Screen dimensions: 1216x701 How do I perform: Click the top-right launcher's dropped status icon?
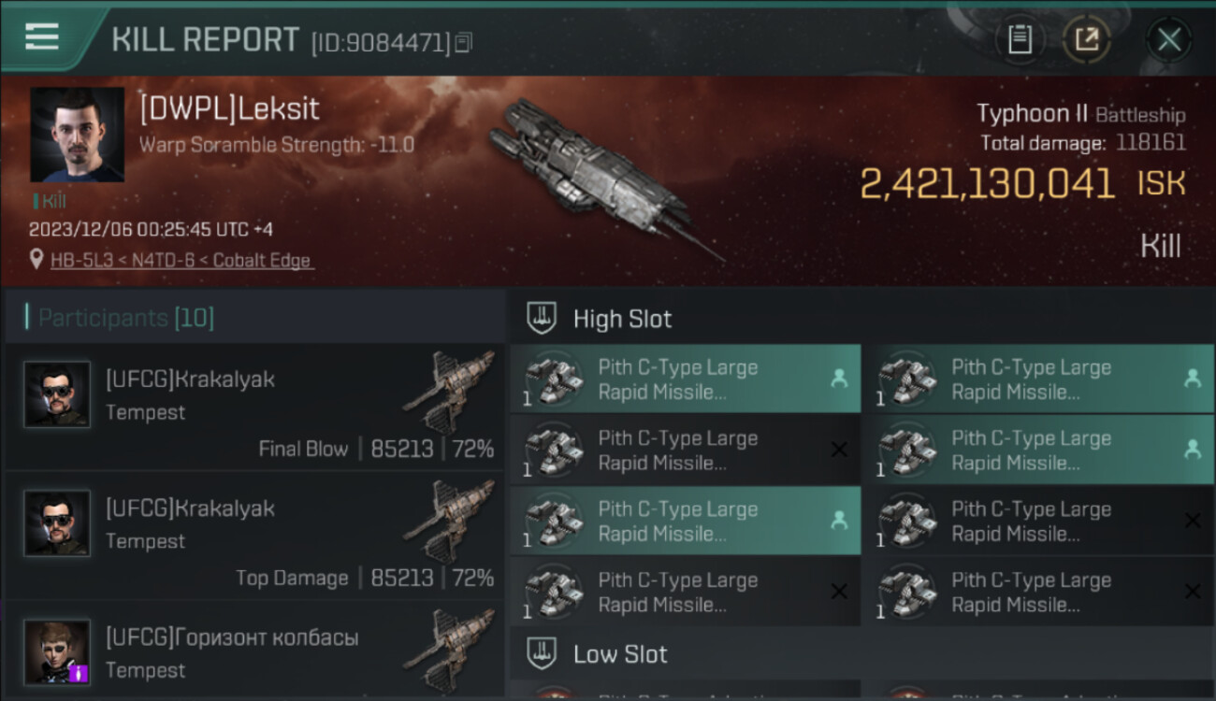coord(1193,379)
